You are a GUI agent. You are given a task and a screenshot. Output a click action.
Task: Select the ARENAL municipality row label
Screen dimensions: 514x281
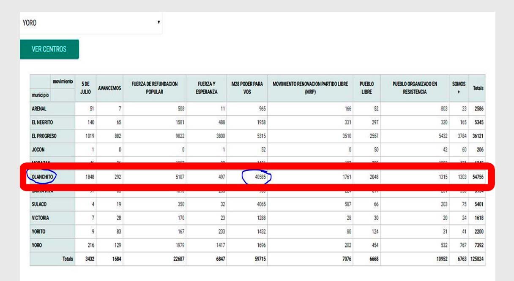tap(39, 108)
